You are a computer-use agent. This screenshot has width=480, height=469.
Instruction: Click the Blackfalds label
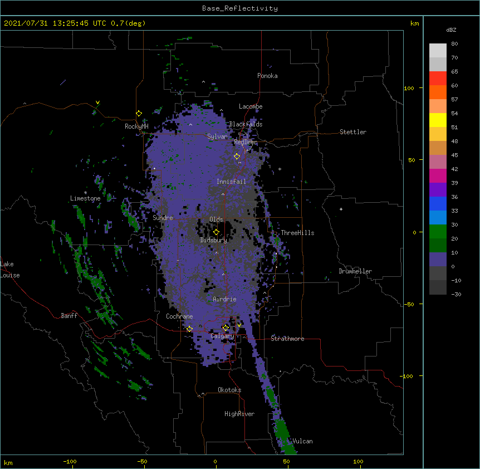point(246,124)
